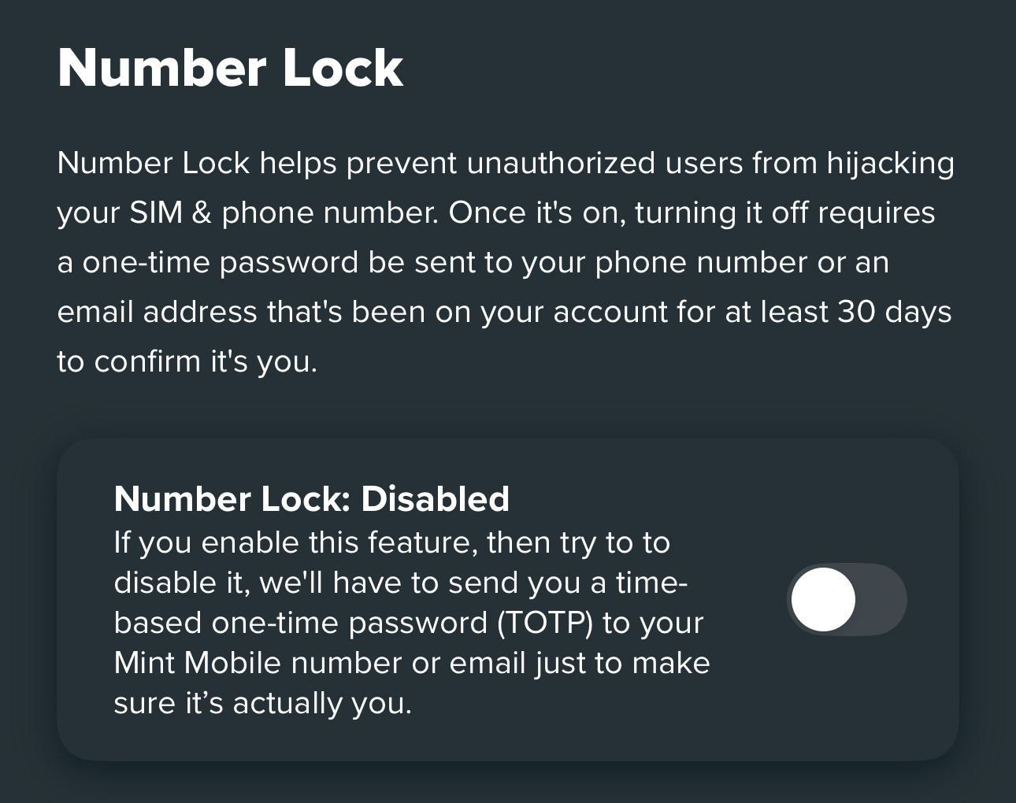The width and height of the screenshot is (1016, 803).
Task: Click the "unauthorized users" text in the intro
Action: (605, 163)
